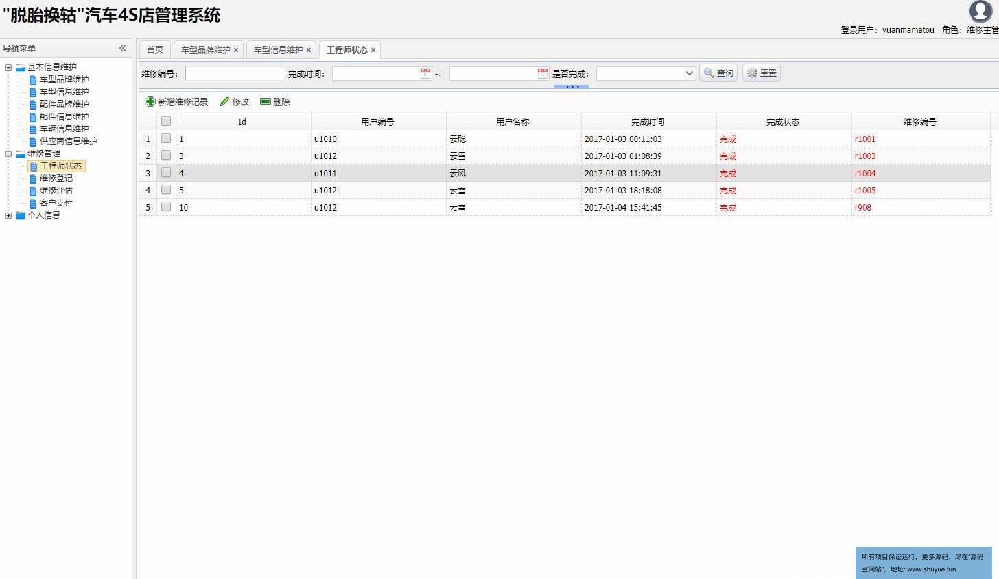Open 维修评估 in the tree
This screenshot has width=999, height=579.
[56, 191]
